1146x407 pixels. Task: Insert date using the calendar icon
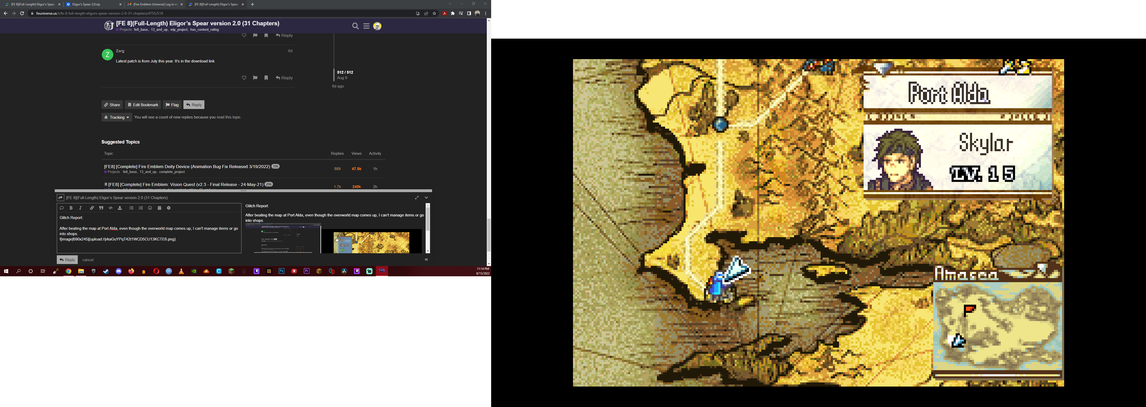click(159, 208)
